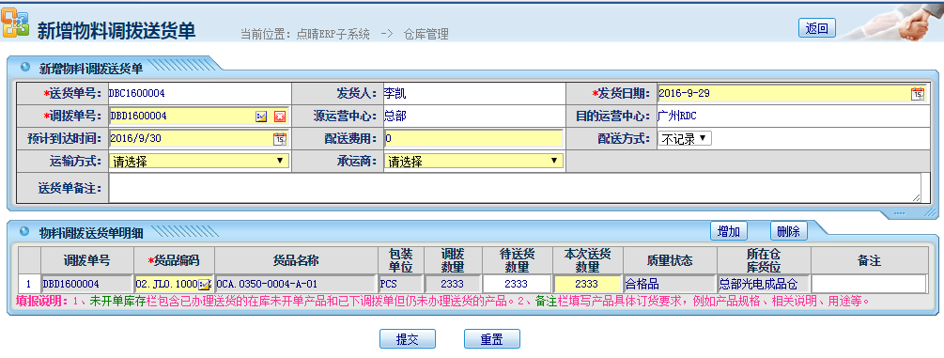The image size is (944, 358).
Task: Click the 本次送货数量 field showing 2333
Action: click(588, 284)
